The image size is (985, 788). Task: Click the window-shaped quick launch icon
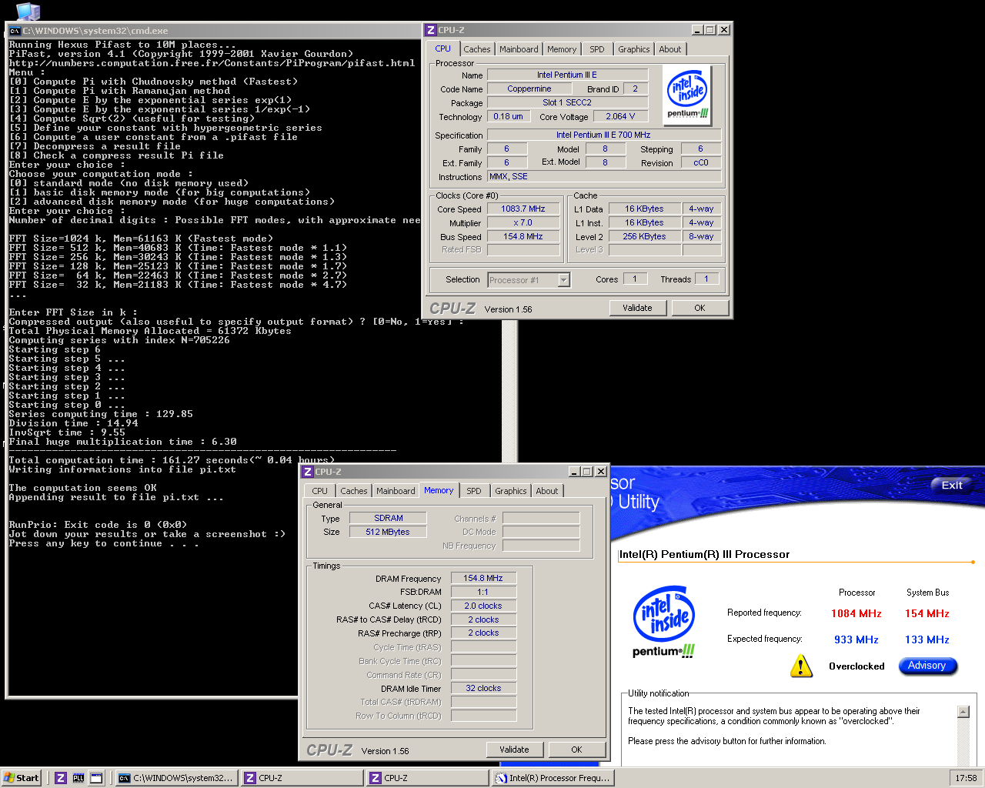click(x=96, y=778)
